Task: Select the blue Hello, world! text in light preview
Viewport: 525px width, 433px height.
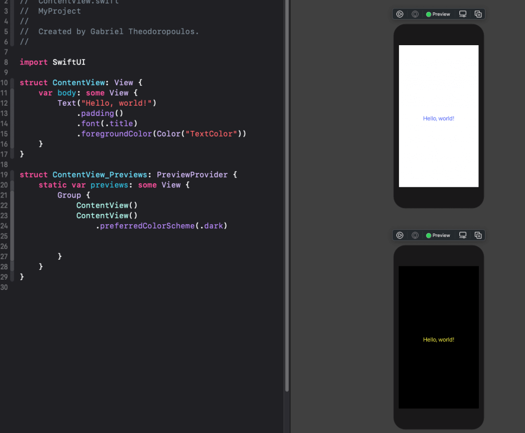Action: pos(438,119)
